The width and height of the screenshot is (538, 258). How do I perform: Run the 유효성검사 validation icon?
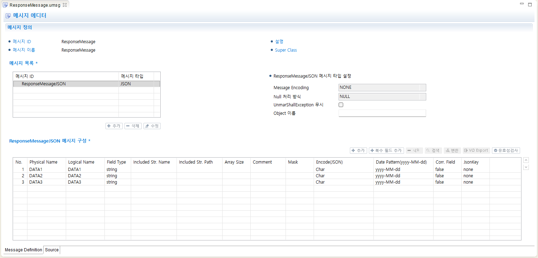tap(506, 150)
